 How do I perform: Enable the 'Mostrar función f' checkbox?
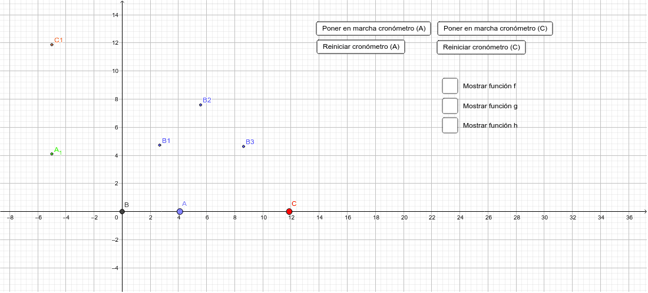click(x=450, y=86)
